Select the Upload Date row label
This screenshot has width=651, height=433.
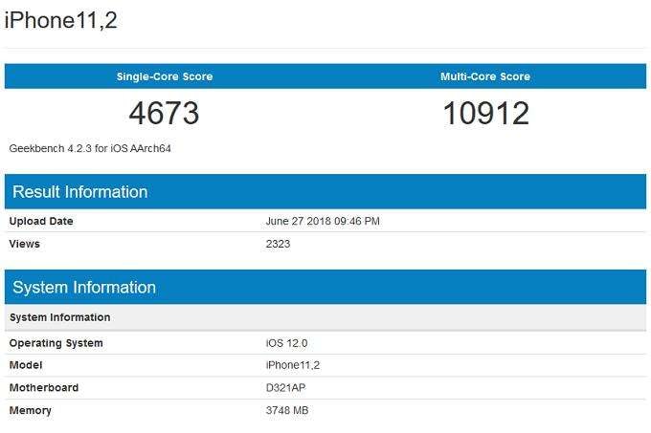41,222
